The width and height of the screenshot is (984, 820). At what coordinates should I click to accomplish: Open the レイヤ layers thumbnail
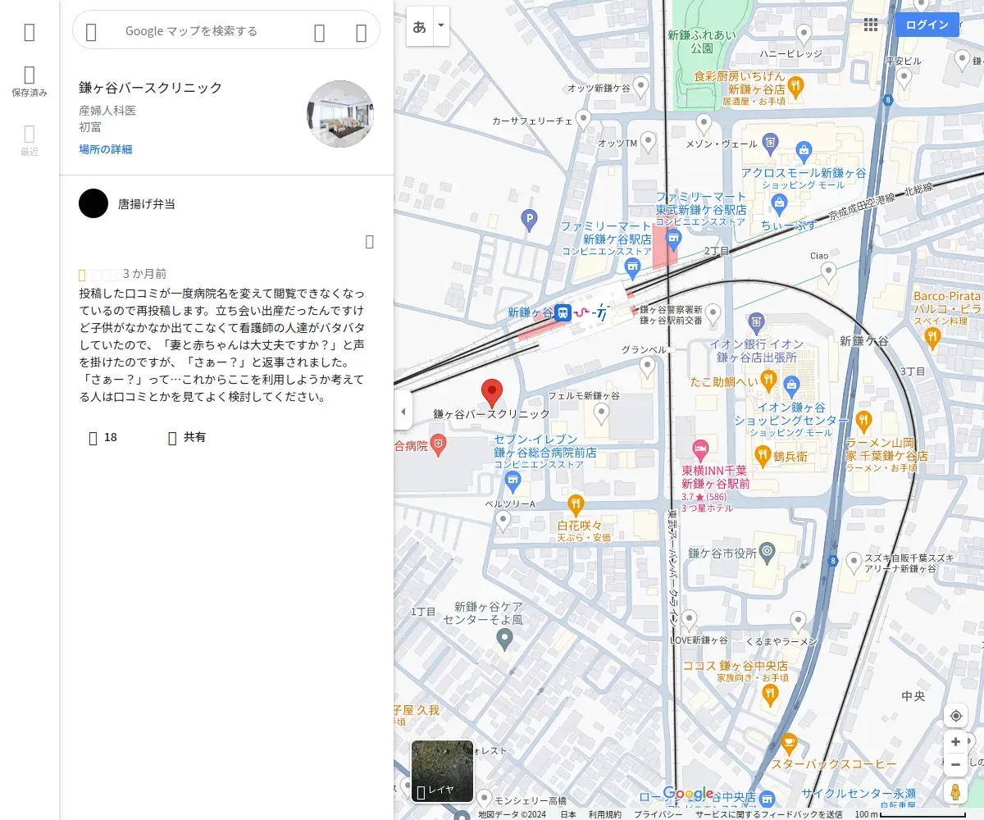pos(442,772)
